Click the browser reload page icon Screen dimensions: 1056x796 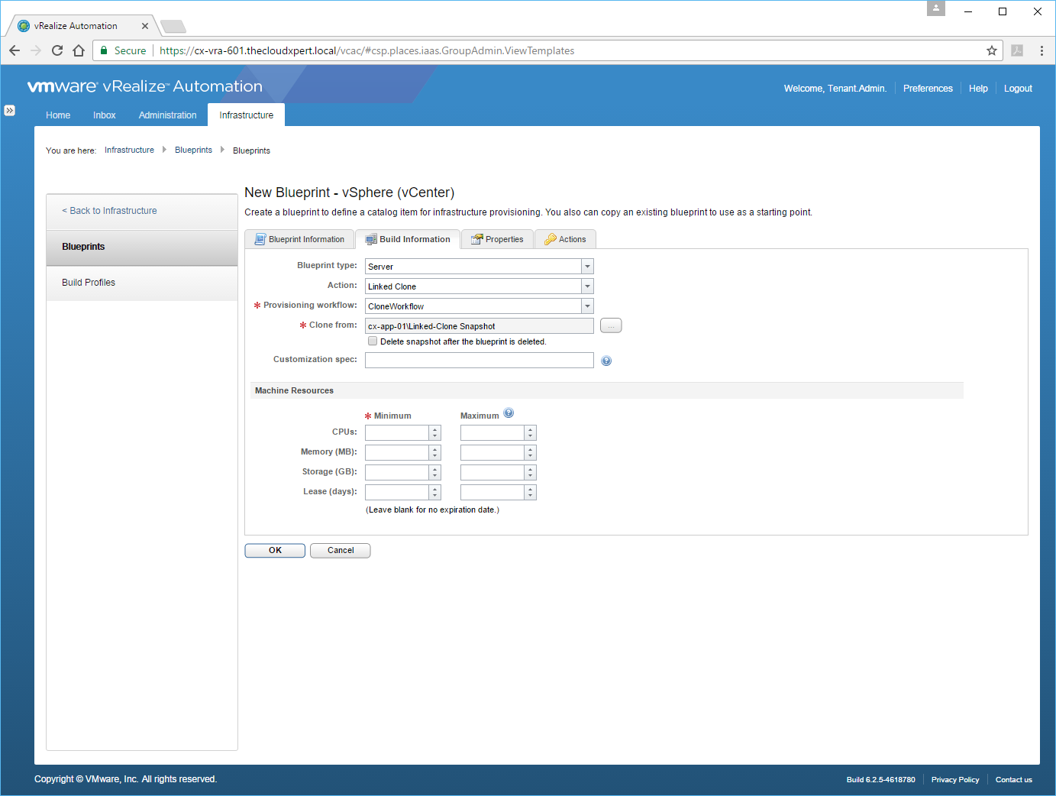[57, 50]
